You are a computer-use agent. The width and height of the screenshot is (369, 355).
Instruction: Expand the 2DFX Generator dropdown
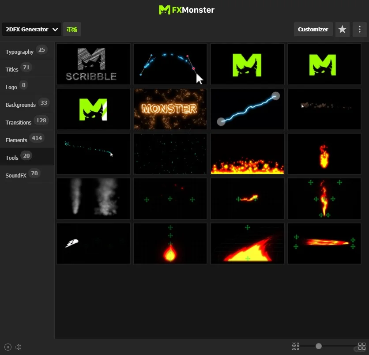point(32,30)
